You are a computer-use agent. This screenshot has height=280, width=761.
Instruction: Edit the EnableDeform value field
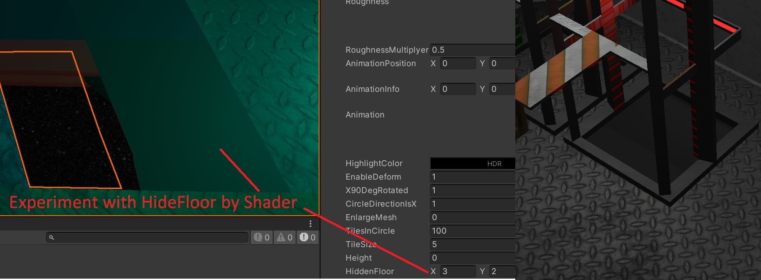tap(473, 177)
